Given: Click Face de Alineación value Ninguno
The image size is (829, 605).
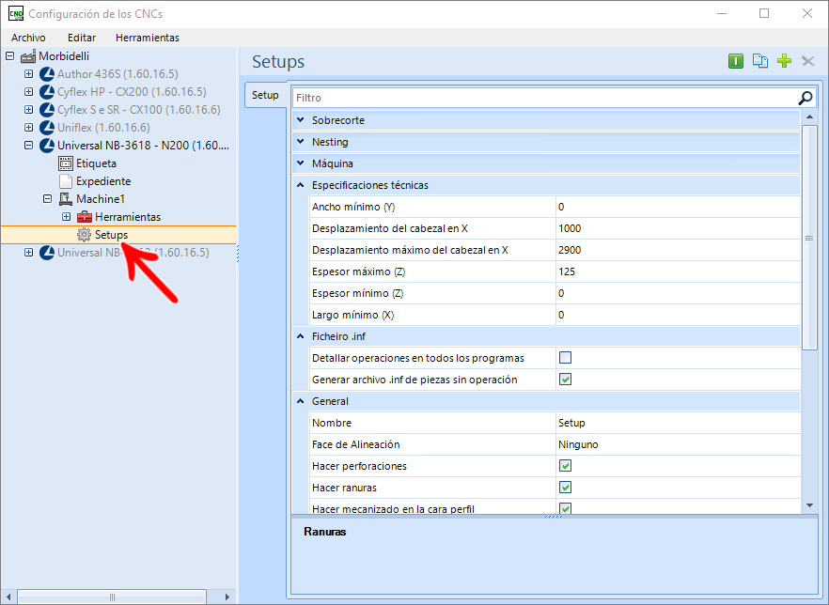Looking at the screenshot, I should [678, 444].
